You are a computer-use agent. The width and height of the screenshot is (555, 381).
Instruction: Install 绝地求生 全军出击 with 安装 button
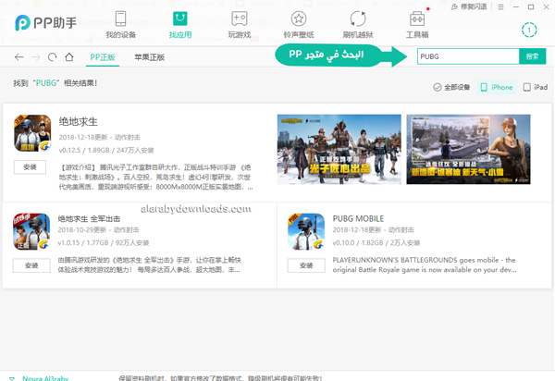click(x=31, y=265)
